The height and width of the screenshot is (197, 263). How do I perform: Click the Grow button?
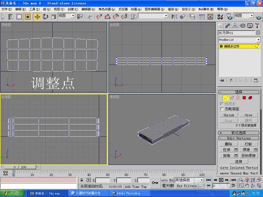click(x=249, y=115)
